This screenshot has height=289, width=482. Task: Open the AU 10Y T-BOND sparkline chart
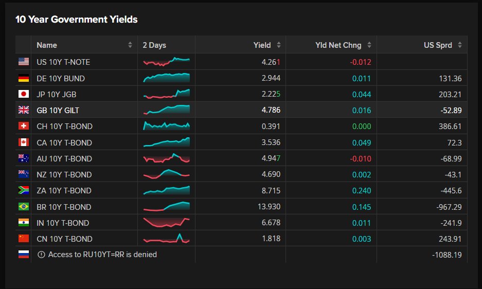pos(166,158)
